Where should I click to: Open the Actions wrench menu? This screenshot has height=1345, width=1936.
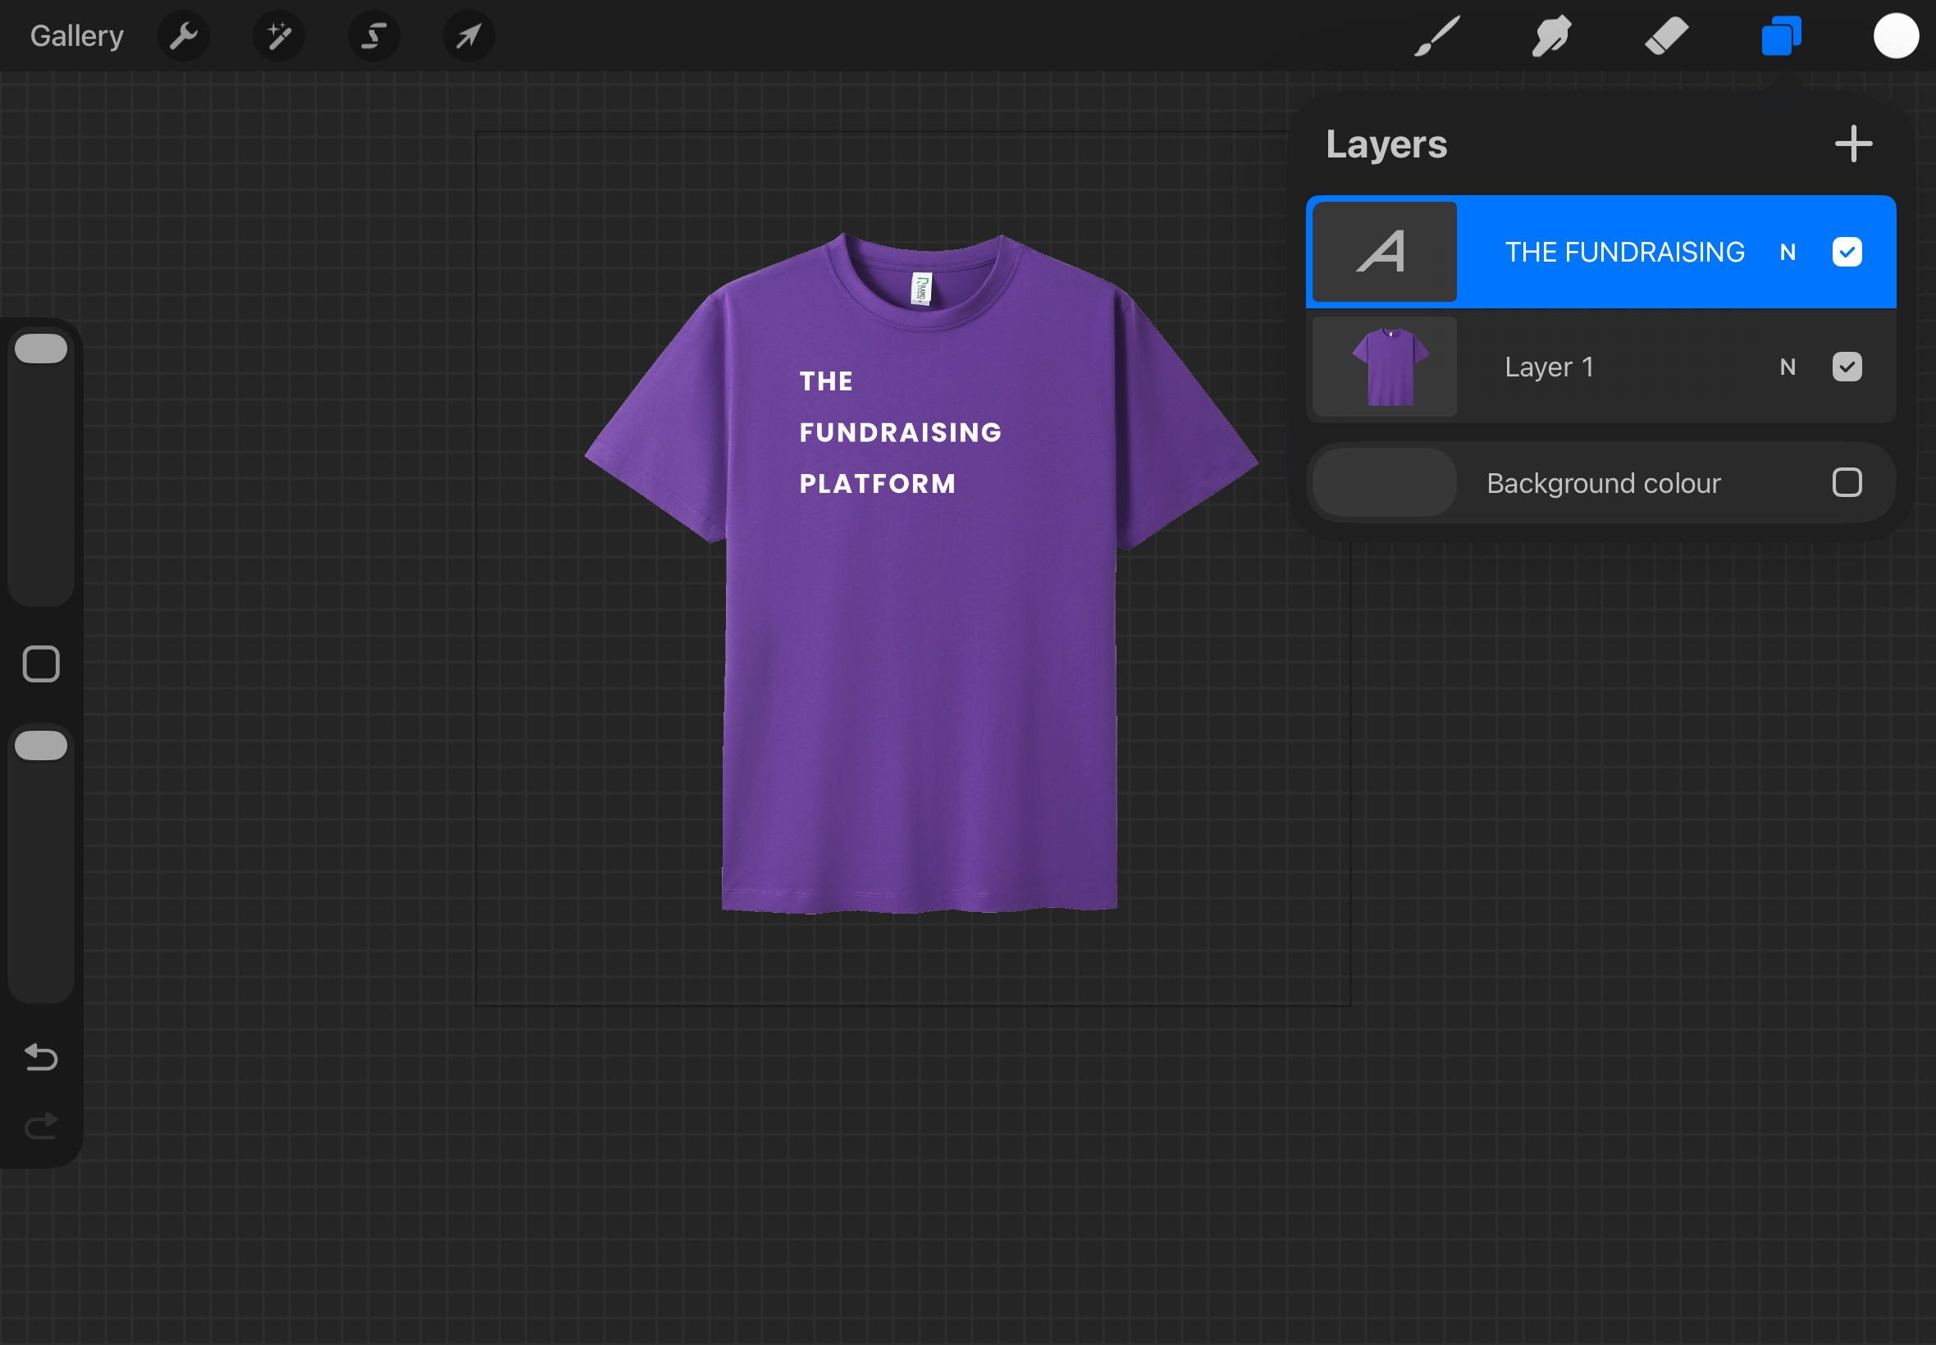tap(183, 36)
